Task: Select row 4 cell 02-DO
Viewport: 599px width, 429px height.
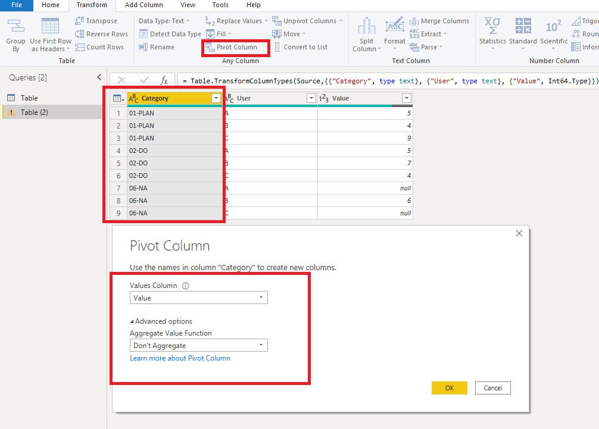Action: coord(174,151)
